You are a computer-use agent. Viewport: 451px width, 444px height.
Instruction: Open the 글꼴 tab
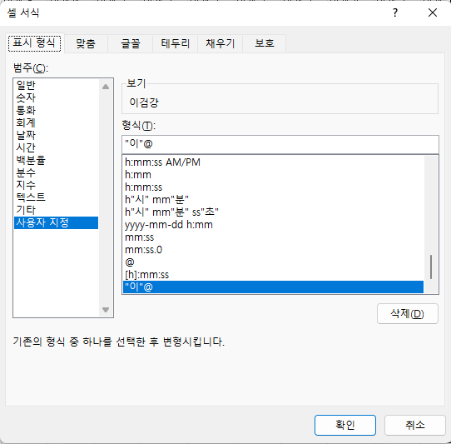(131, 43)
